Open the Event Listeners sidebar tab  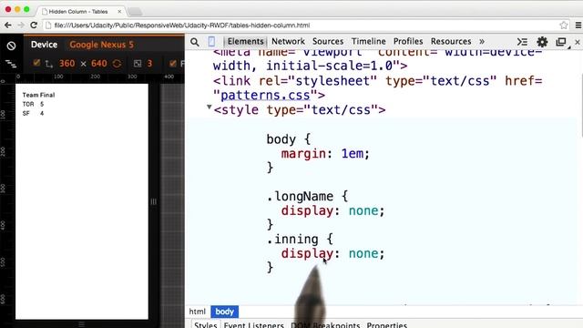(x=253, y=324)
